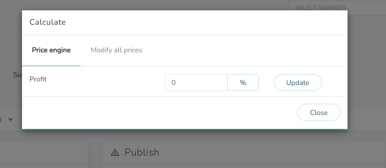Switch to the Price engine tab

point(51,50)
